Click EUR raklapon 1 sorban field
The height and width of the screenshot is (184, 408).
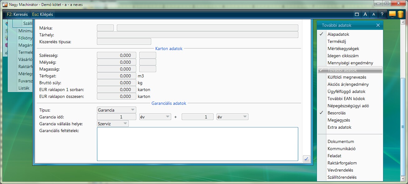[x=117, y=90]
